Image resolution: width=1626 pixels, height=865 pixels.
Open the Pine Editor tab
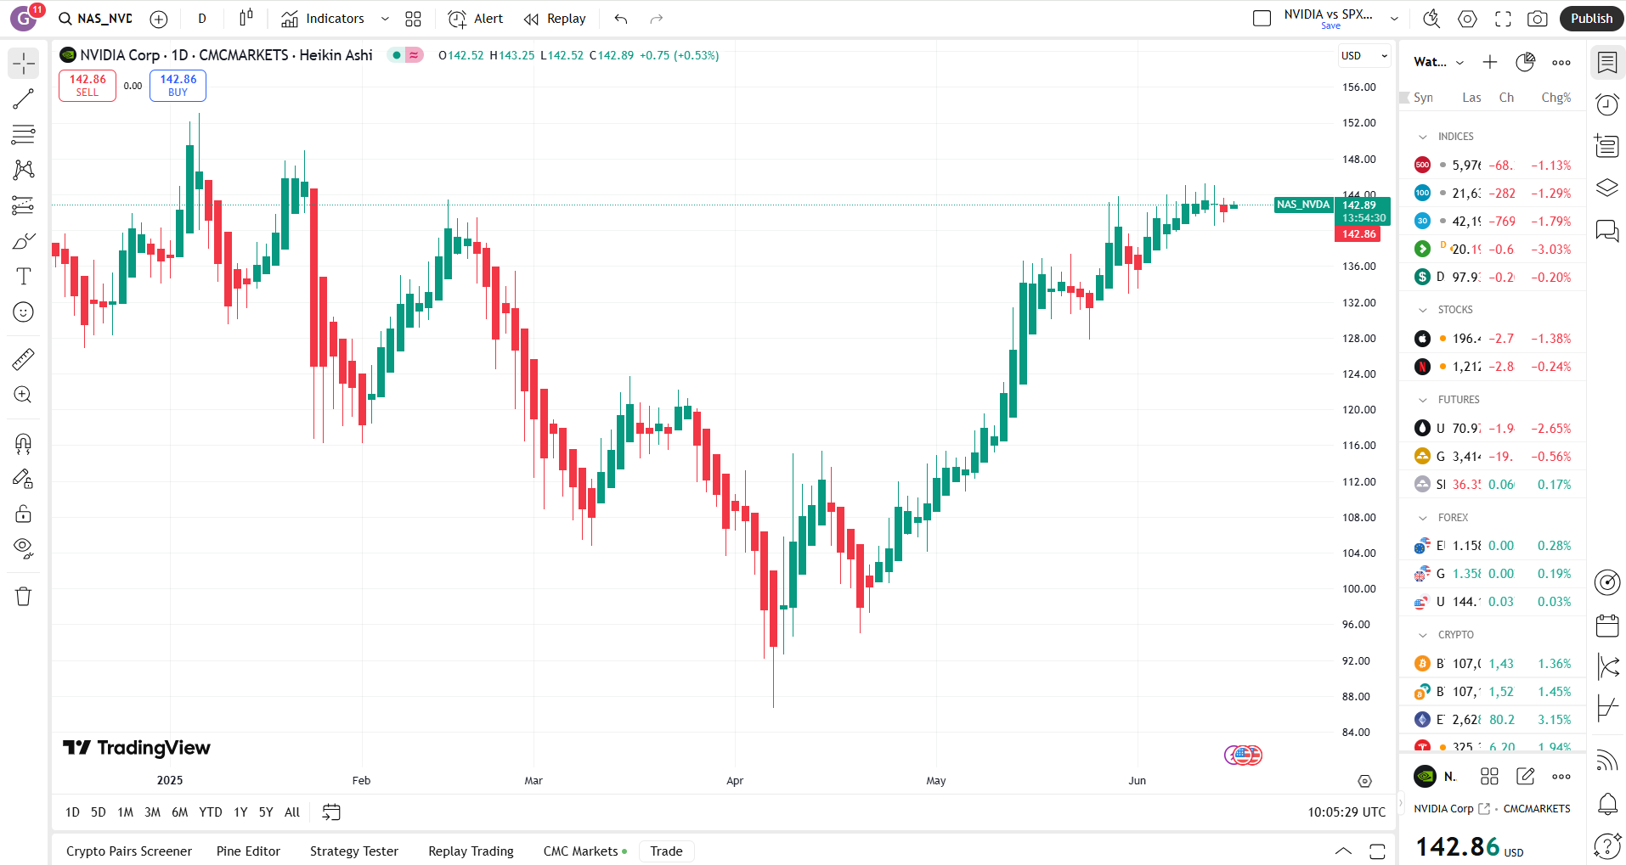click(248, 851)
